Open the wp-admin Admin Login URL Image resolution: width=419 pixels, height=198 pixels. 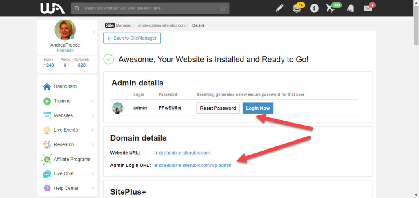point(193,165)
